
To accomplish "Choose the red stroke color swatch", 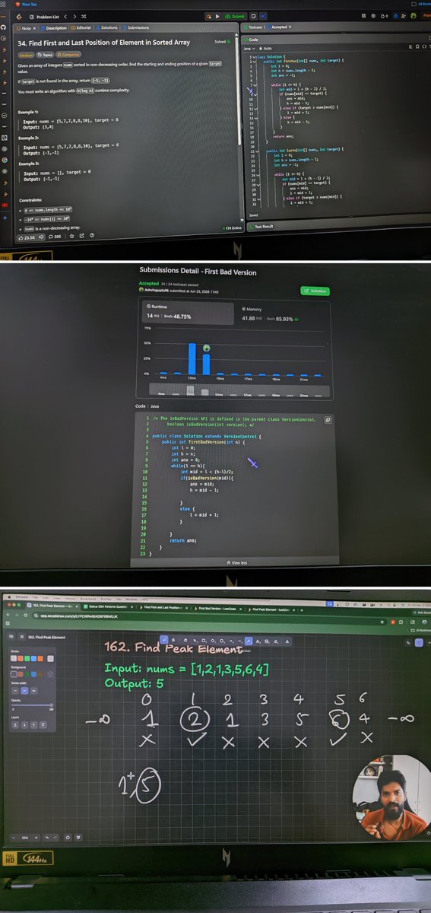I will (x=21, y=658).
